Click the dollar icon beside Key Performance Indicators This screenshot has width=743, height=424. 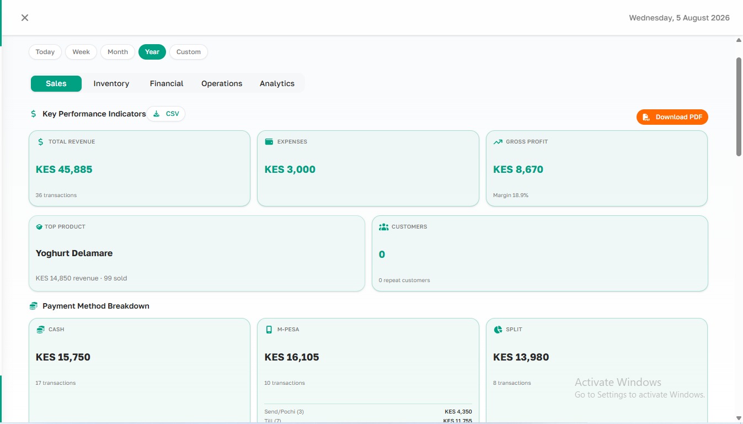(x=34, y=114)
